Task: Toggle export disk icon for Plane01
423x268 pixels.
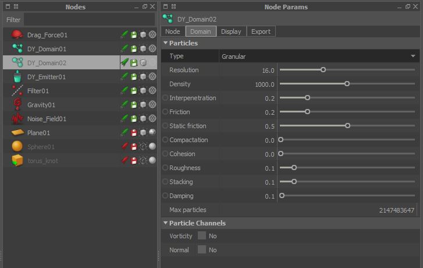Action: tap(133, 133)
